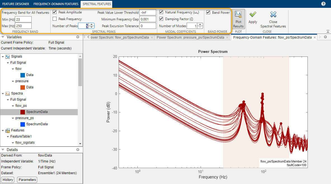Click blue Data swatch under flow

[23, 75]
